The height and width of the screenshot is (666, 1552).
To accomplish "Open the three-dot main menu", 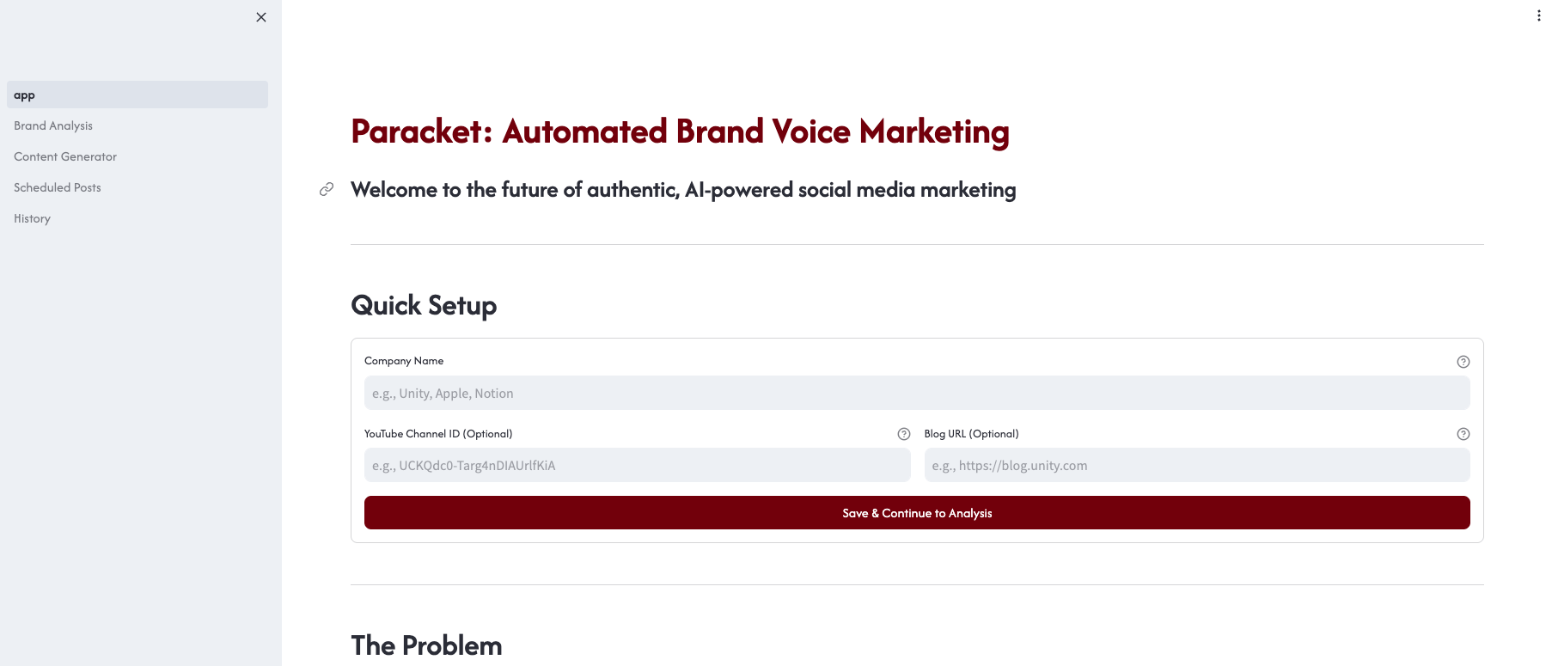I will coord(1538,15).
